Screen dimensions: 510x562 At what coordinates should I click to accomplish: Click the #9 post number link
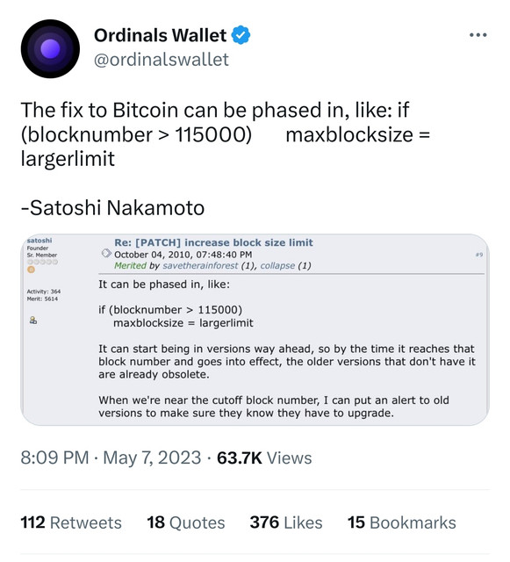tap(479, 255)
